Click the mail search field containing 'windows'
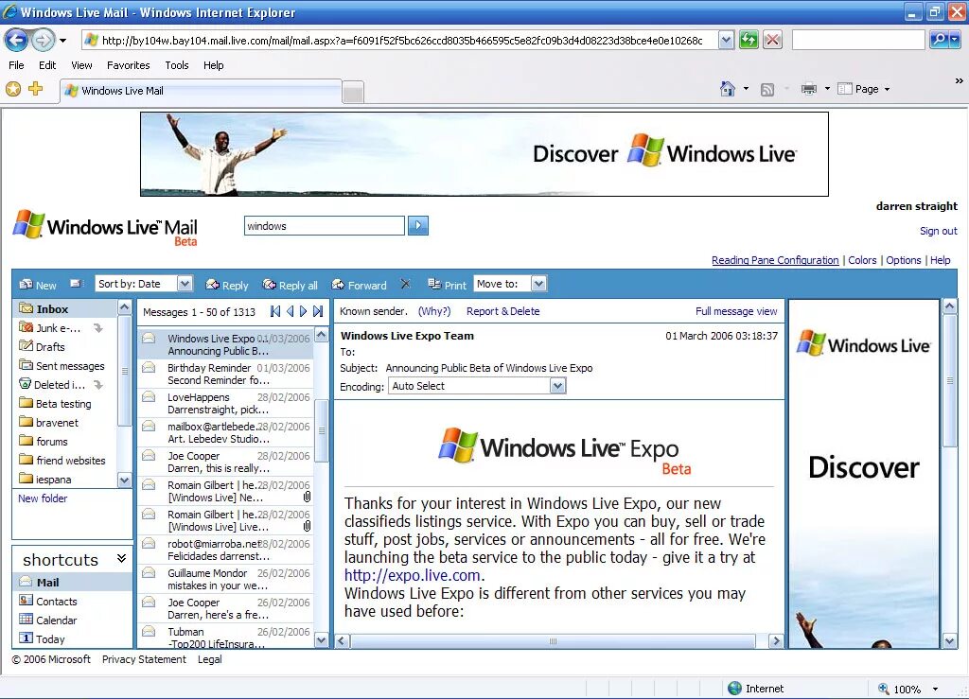This screenshot has height=699, width=969. pyautogui.click(x=325, y=226)
